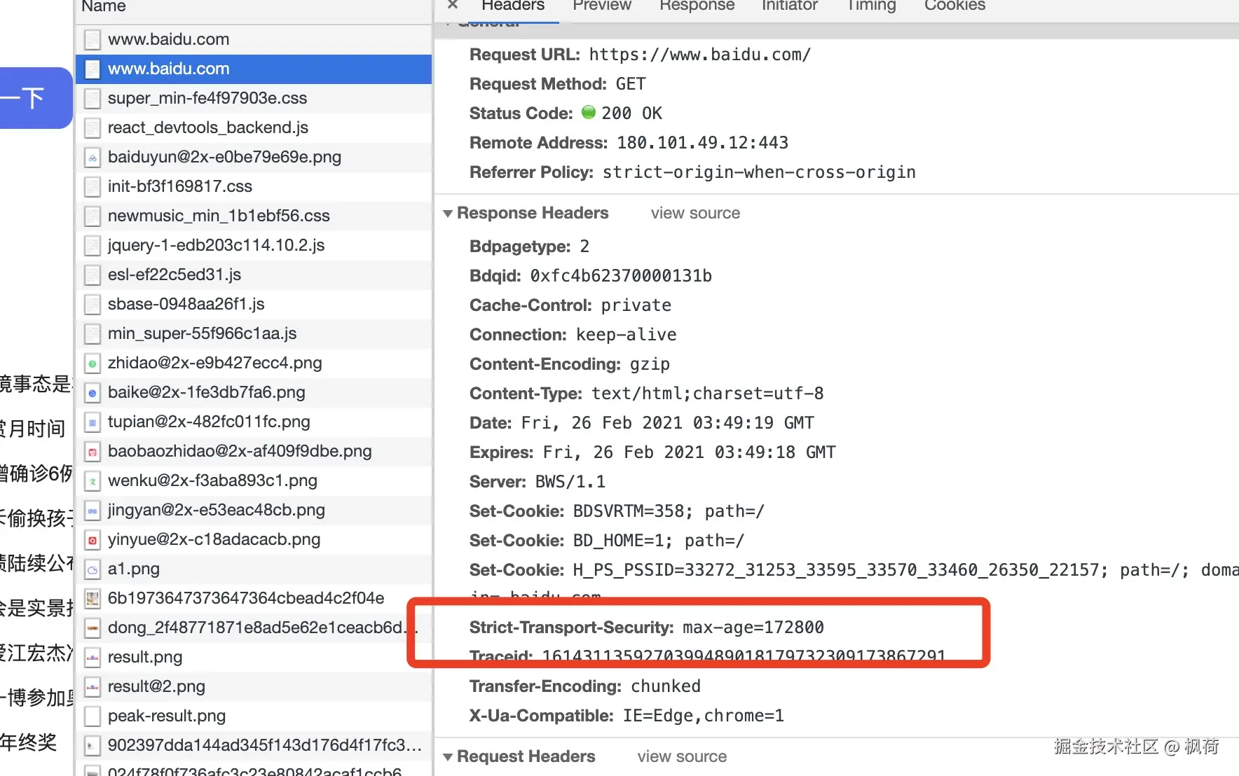Image resolution: width=1239 pixels, height=776 pixels.
Task: Open the Response tab
Action: tap(697, 6)
